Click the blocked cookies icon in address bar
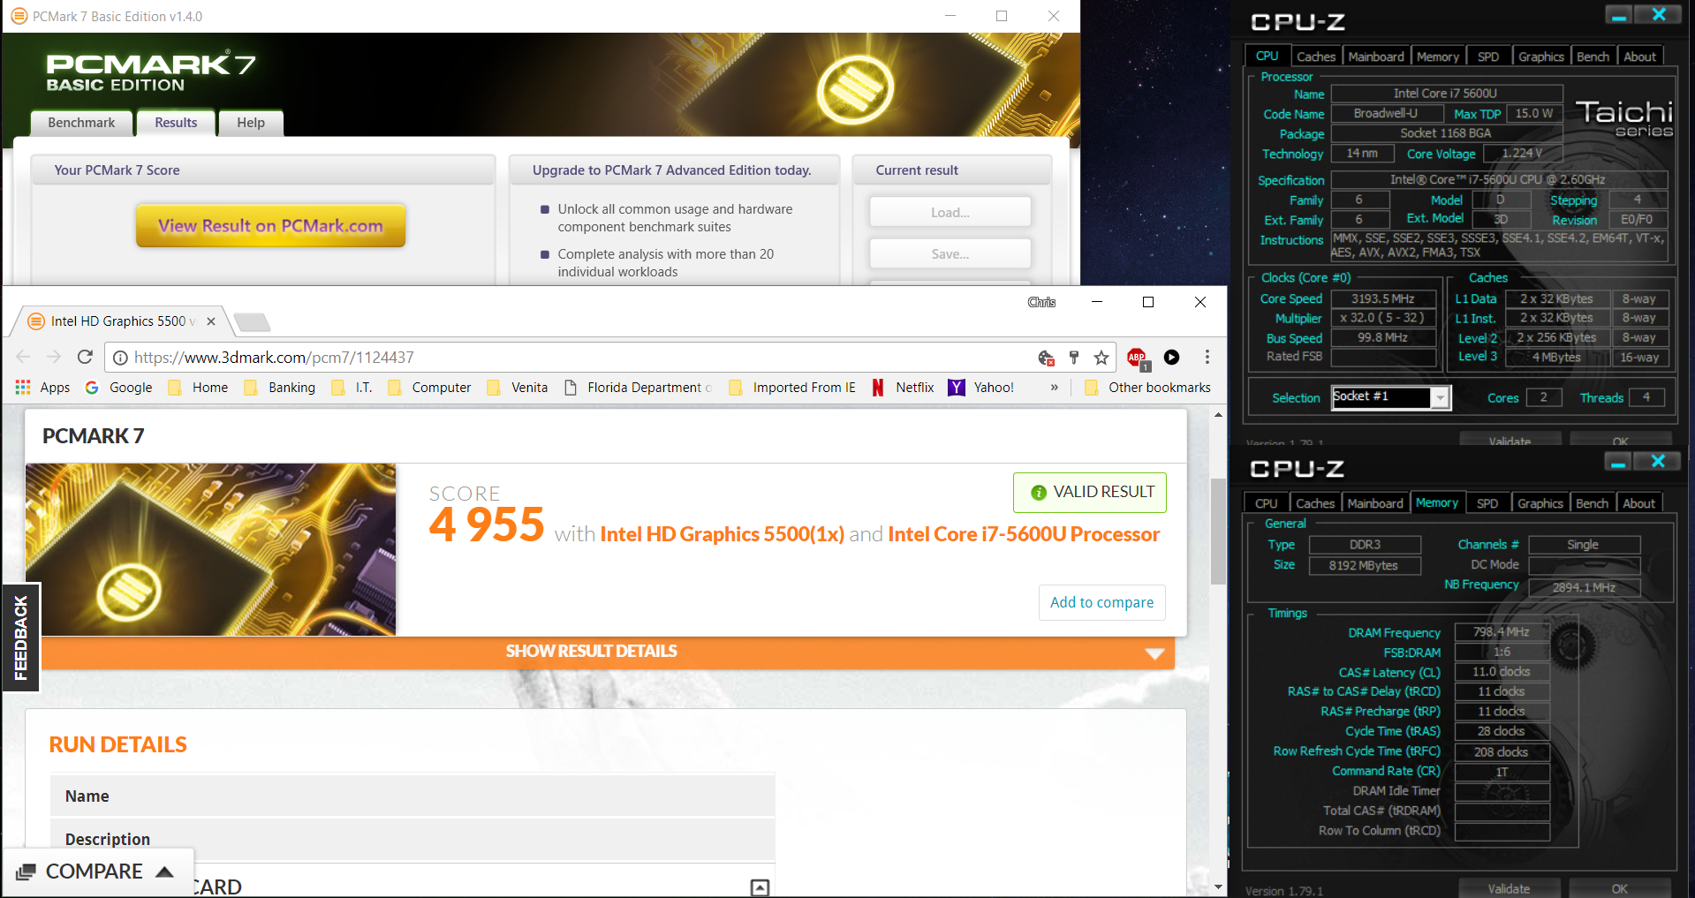1695x898 pixels. click(x=1047, y=358)
